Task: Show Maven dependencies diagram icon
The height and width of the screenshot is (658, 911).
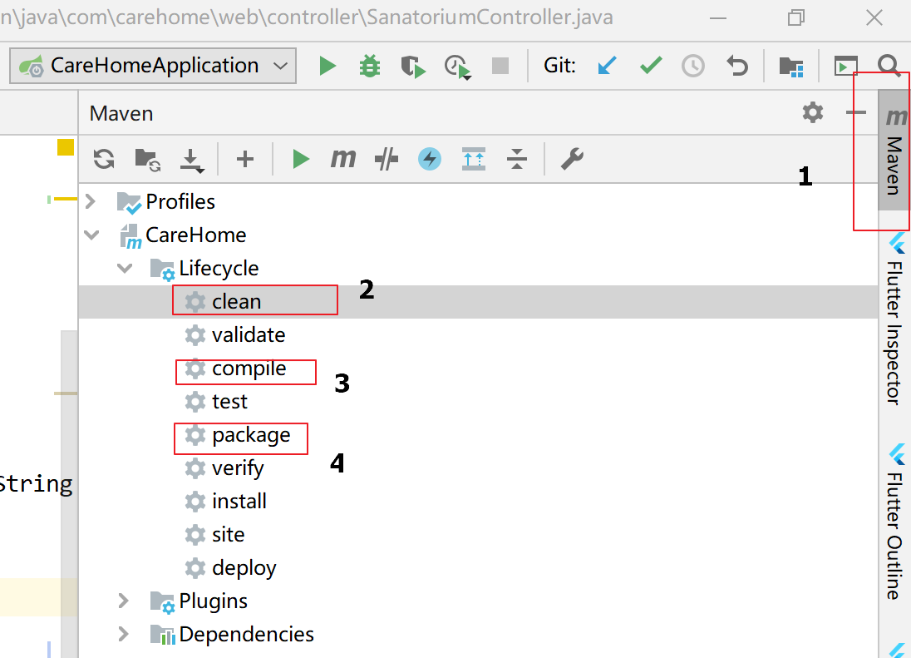Action: (474, 159)
